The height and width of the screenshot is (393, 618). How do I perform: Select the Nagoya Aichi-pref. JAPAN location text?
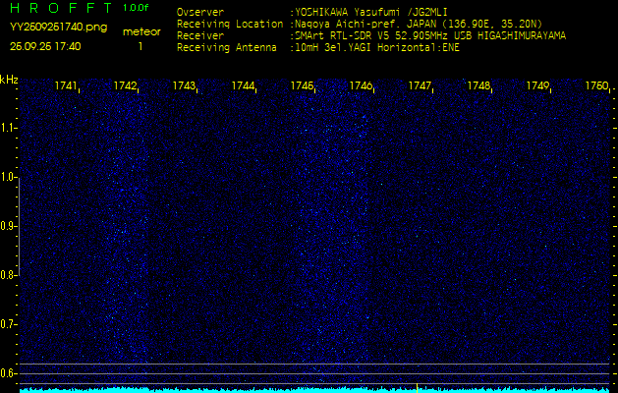point(419,24)
